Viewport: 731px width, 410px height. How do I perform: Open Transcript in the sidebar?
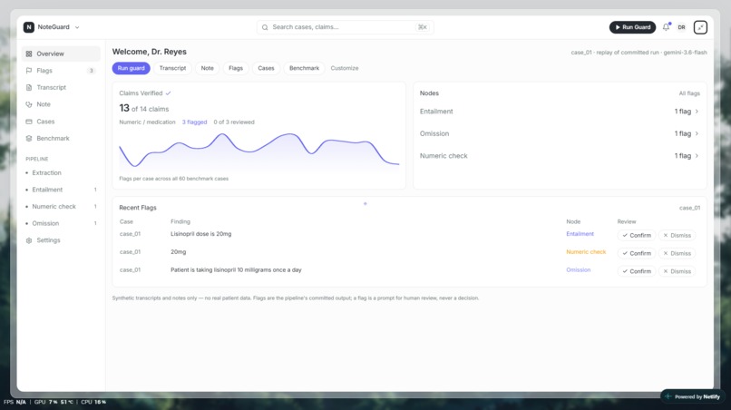(61, 87)
